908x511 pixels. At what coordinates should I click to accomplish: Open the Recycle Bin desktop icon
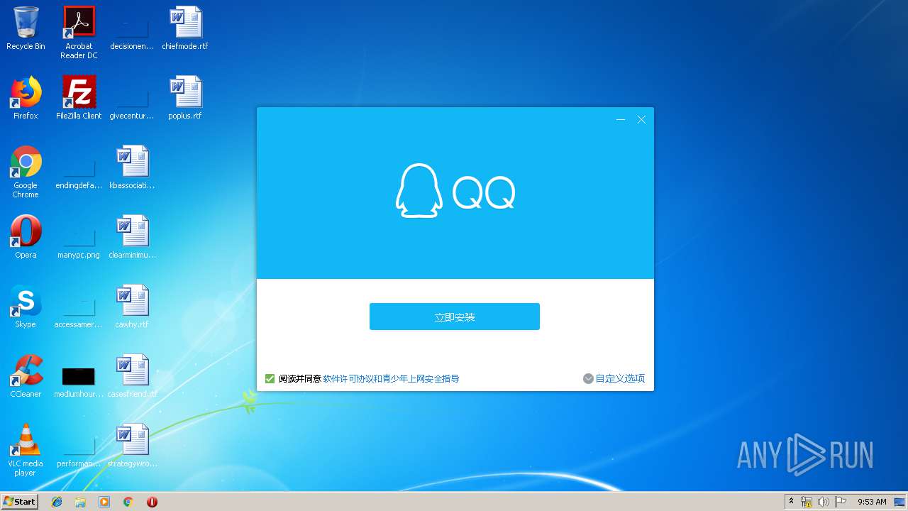pos(26,28)
